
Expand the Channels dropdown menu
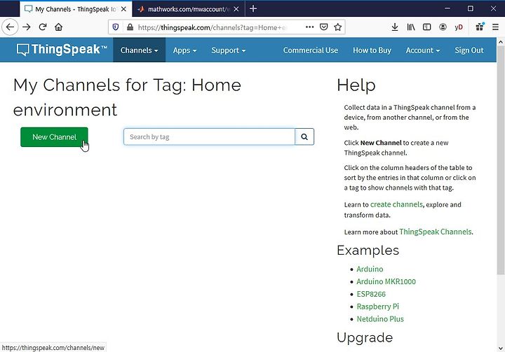139,50
